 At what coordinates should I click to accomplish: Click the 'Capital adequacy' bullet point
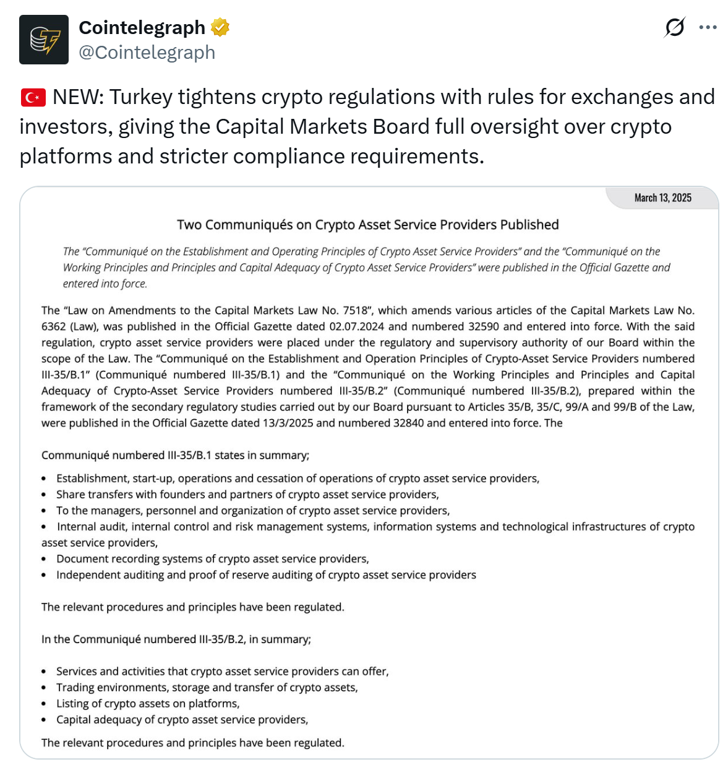(x=182, y=720)
